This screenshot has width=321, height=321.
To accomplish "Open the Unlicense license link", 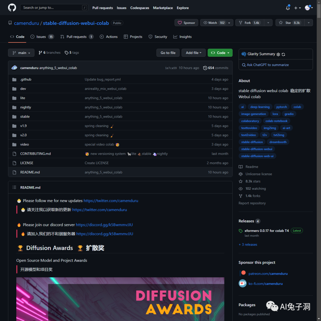I will (x=259, y=174).
